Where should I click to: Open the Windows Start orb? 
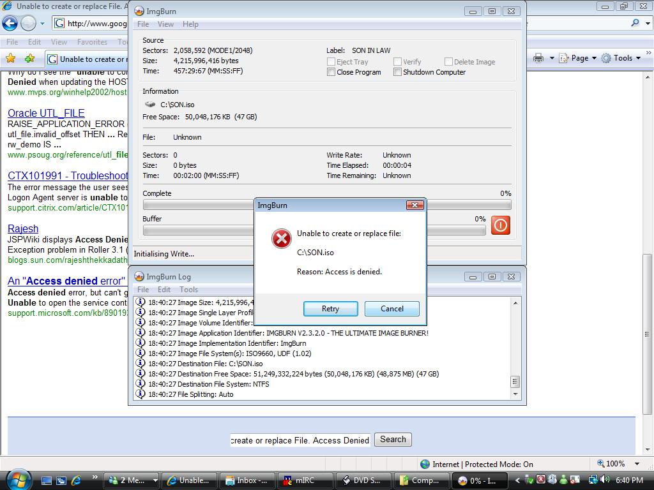(19, 480)
